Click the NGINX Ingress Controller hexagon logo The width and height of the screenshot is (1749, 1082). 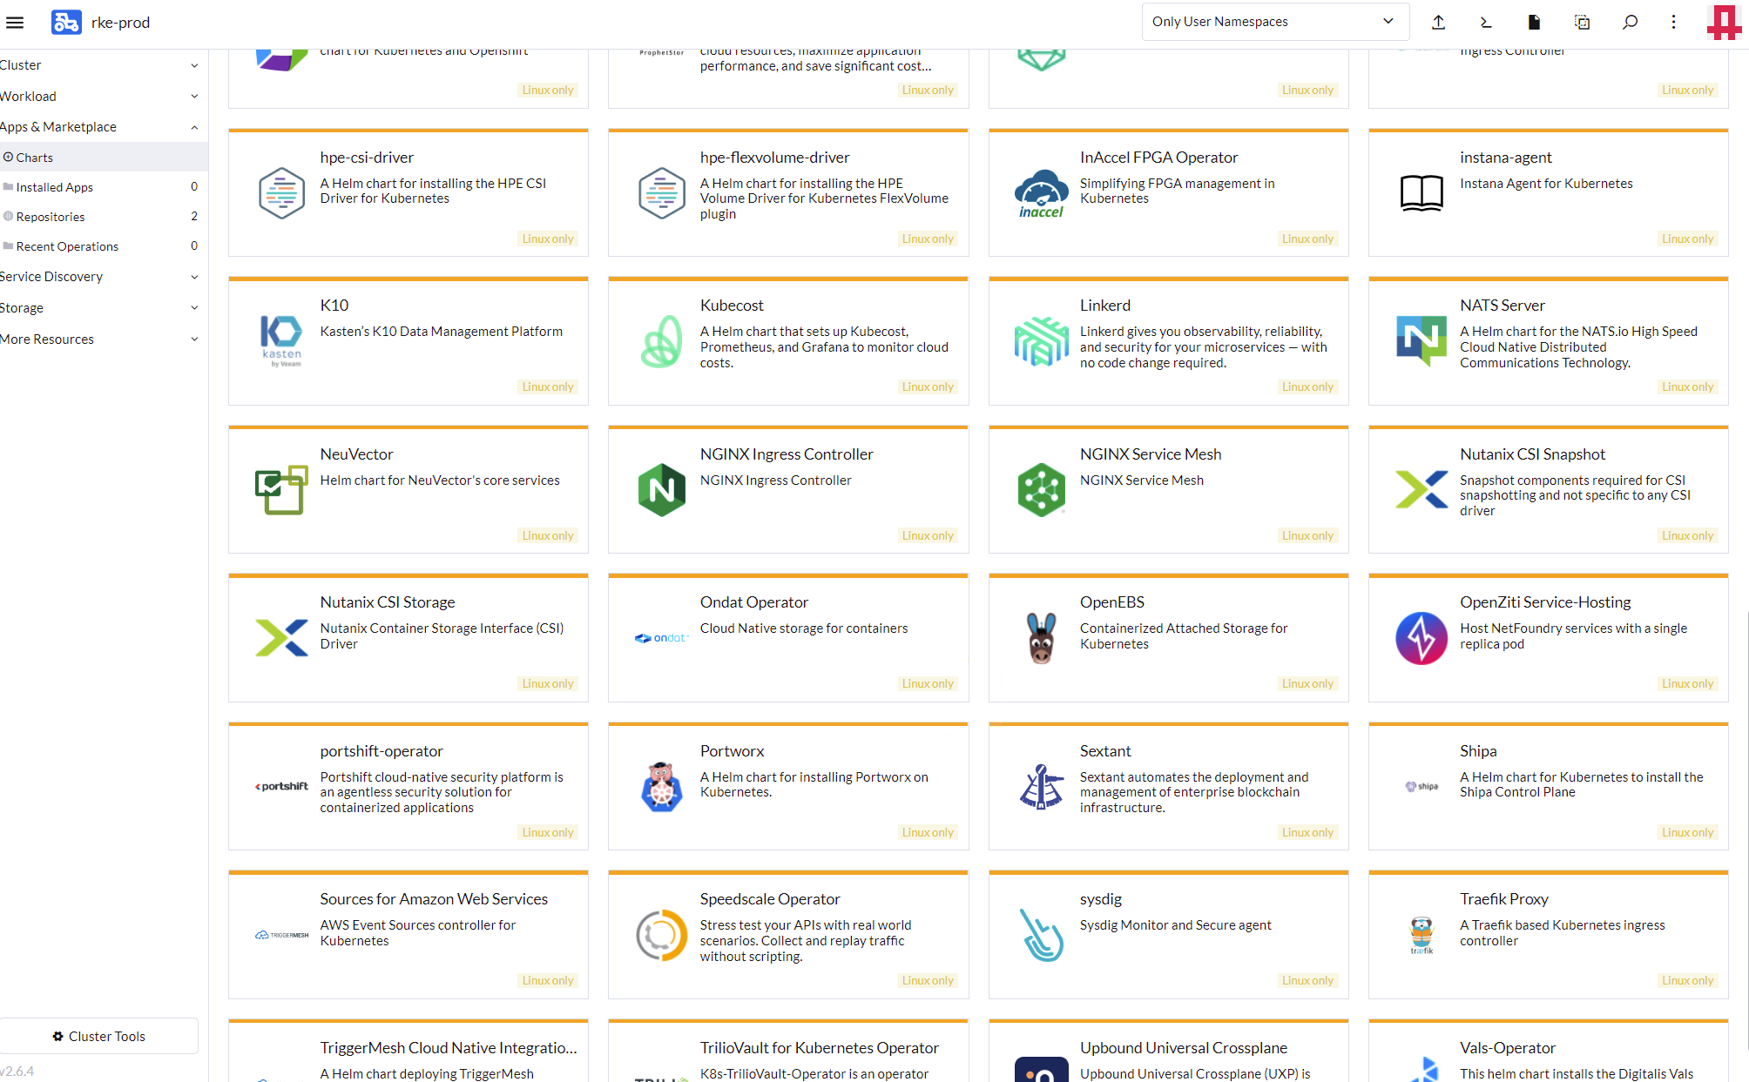point(661,490)
